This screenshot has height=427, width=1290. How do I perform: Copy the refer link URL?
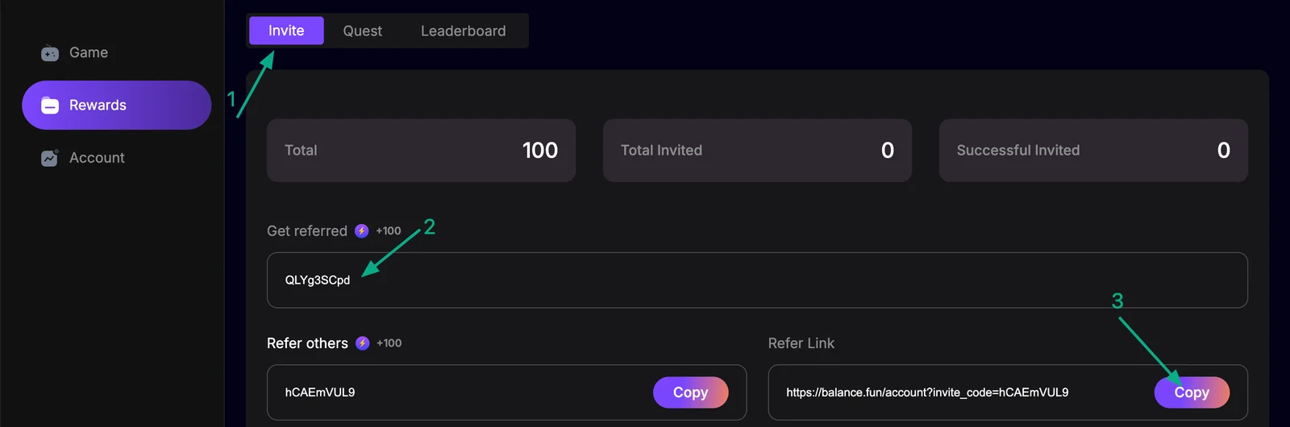(x=1192, y=392)
